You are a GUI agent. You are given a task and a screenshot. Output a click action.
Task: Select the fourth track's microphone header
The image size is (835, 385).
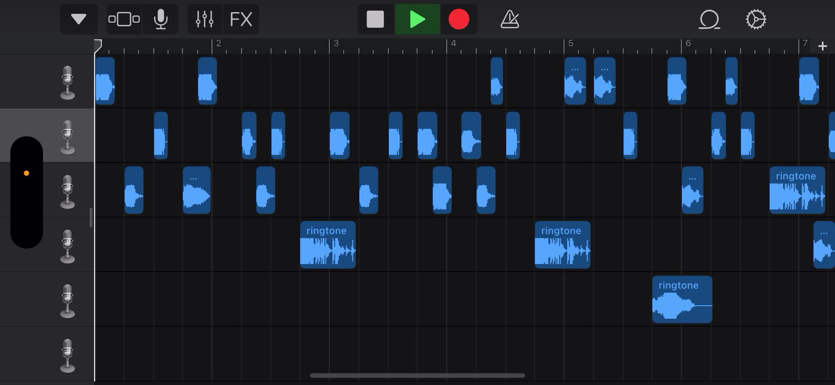67,246
